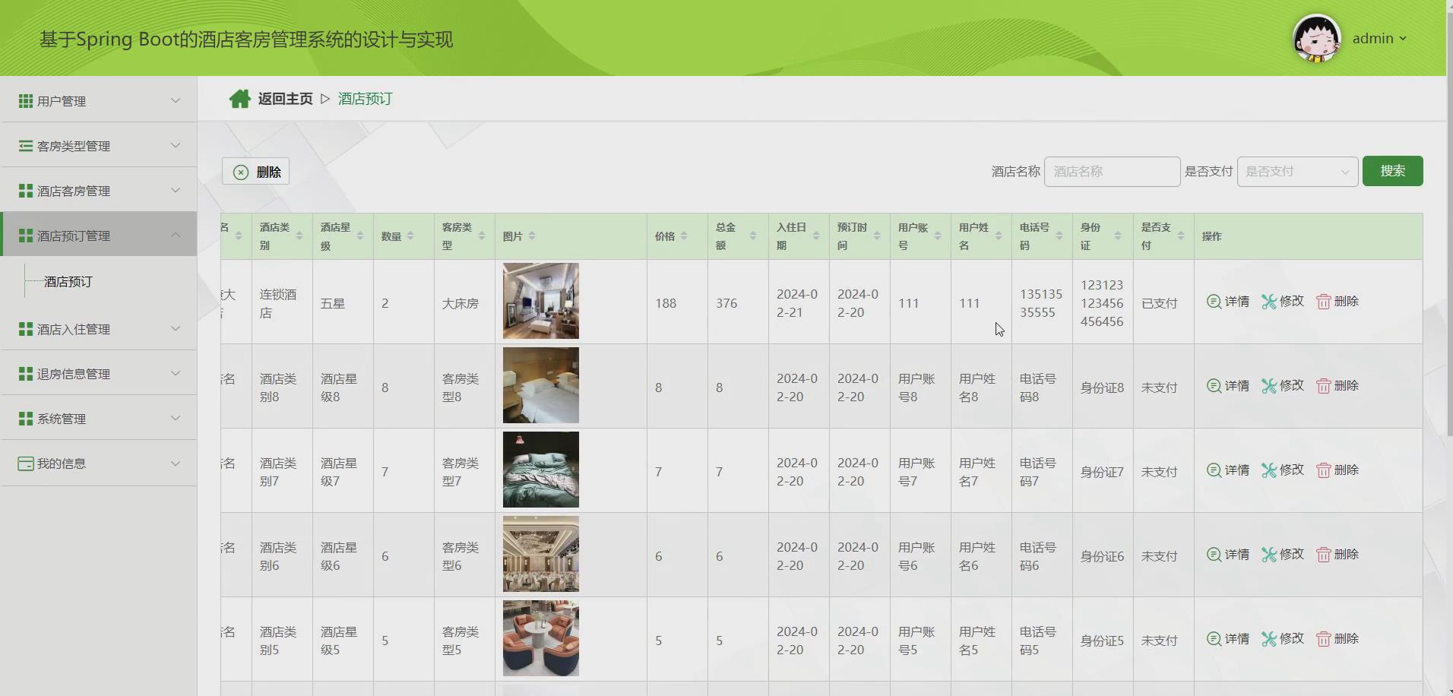Open the 客房类型7 green bed thumbnail
The width and height of the screenshot is (1453, 696).
tap(541, 470)
